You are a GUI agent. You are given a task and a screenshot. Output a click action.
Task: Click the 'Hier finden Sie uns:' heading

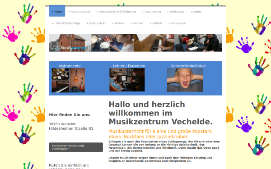click(70, 114)
